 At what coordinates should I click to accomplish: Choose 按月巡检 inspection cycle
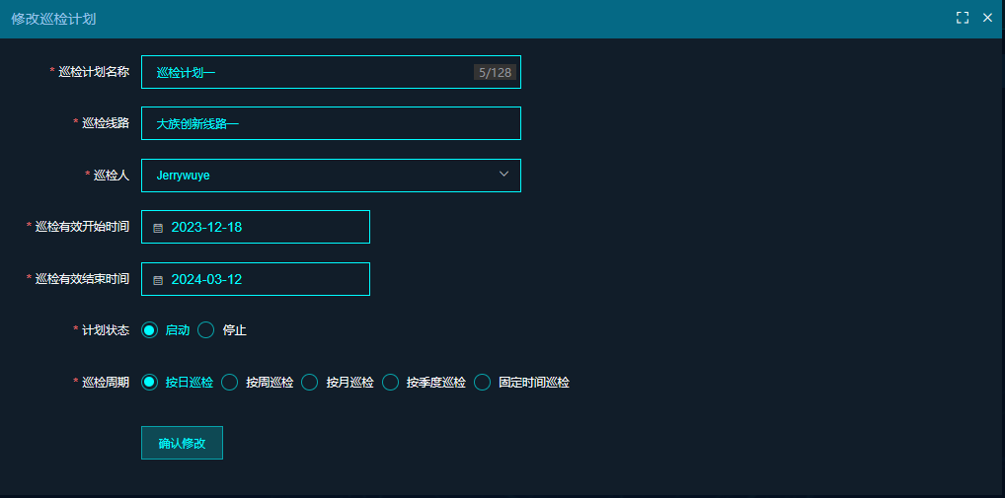coord(310,383)
